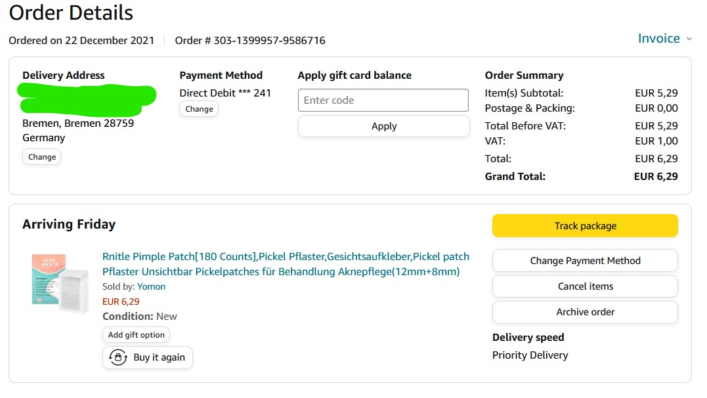Screen dimensions: 707x398
Task: Click the Buy it again cart icon
Action: click(118, 357)
